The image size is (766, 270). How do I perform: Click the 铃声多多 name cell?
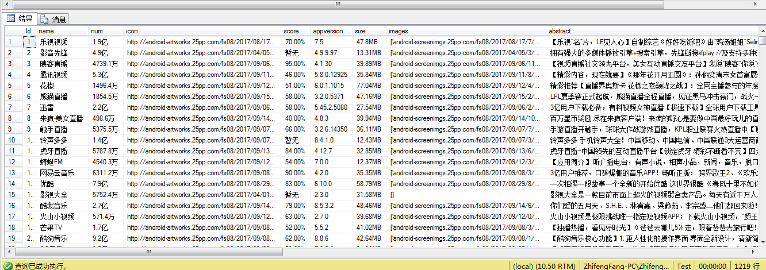63,140
